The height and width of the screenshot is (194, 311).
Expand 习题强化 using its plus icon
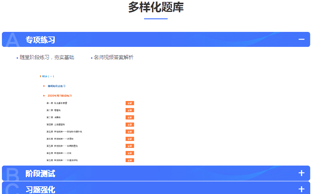(x=301, y=189)
